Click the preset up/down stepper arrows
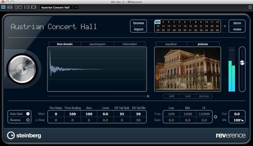Image resolution: width=253 pixels, height=146 pixels. (73, 7)
